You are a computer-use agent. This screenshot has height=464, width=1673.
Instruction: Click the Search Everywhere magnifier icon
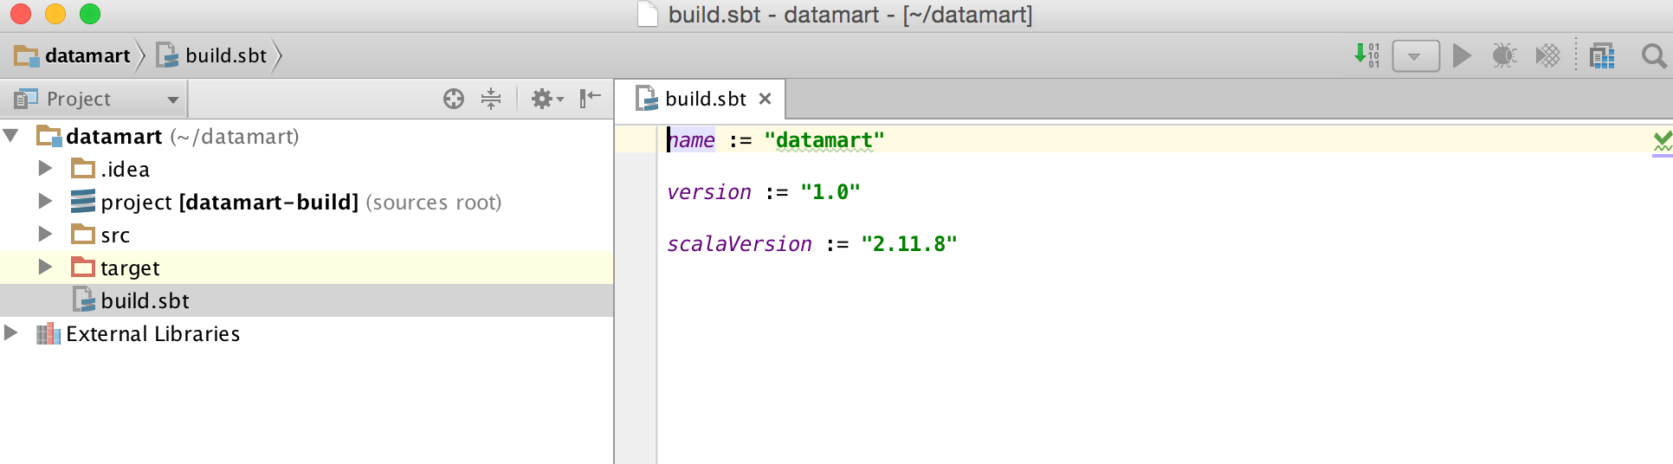pos(1653,56)
